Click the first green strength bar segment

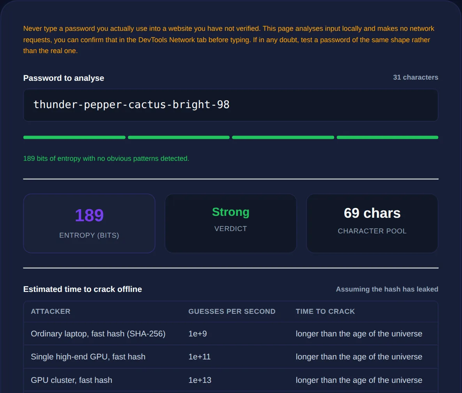pyautogui.click(x=74, y=137)
